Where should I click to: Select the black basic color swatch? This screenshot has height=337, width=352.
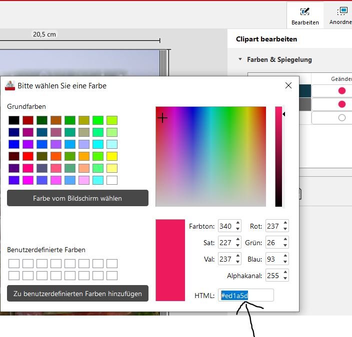point(14,120)
